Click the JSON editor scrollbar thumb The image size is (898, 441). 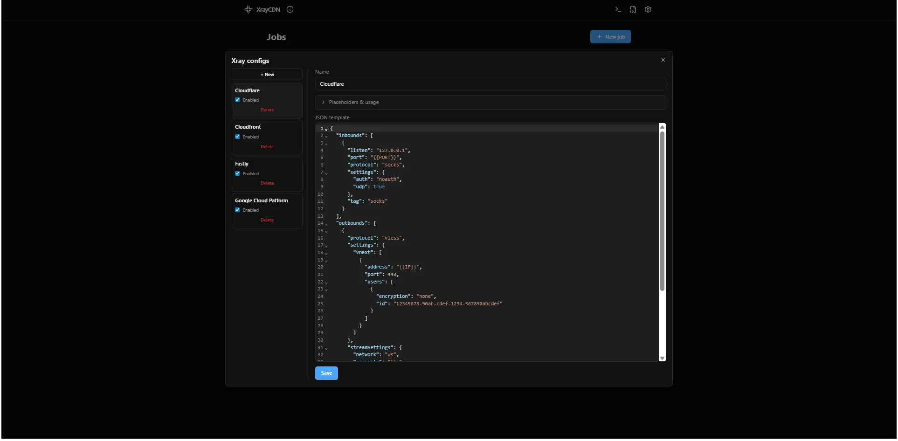[662, 211]
